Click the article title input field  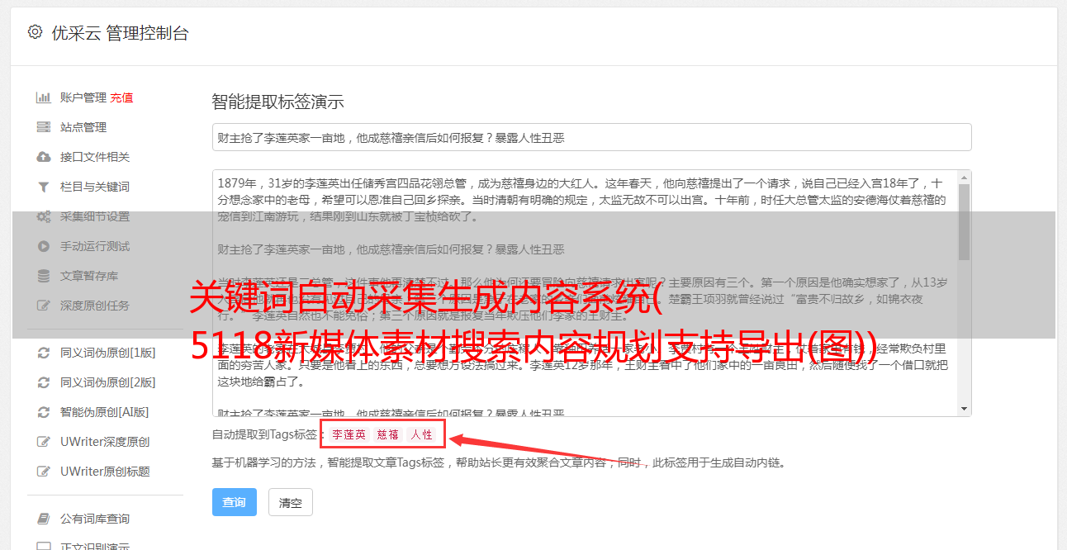(591, 137)
